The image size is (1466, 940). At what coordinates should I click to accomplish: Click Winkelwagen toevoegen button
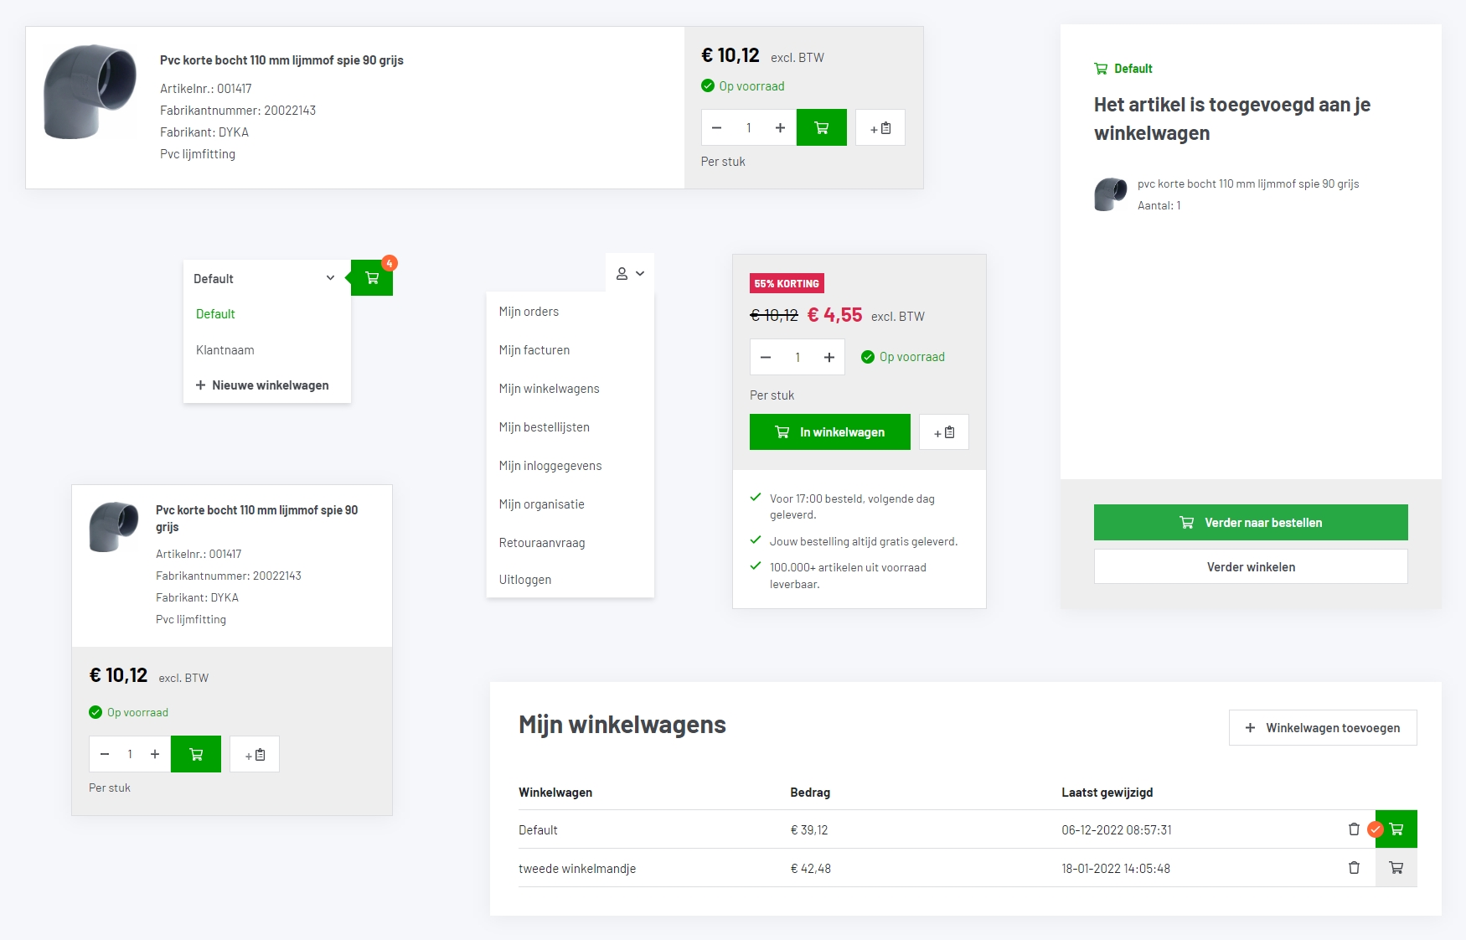(x=1322, y=728)
